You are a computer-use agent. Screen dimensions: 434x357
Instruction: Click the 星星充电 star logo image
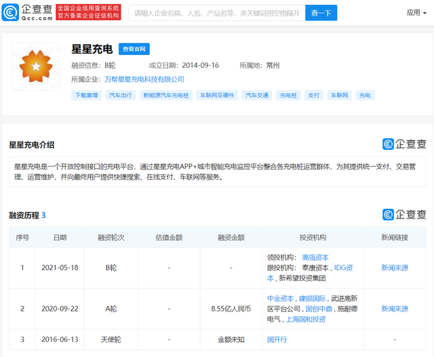tap(32, 66)
